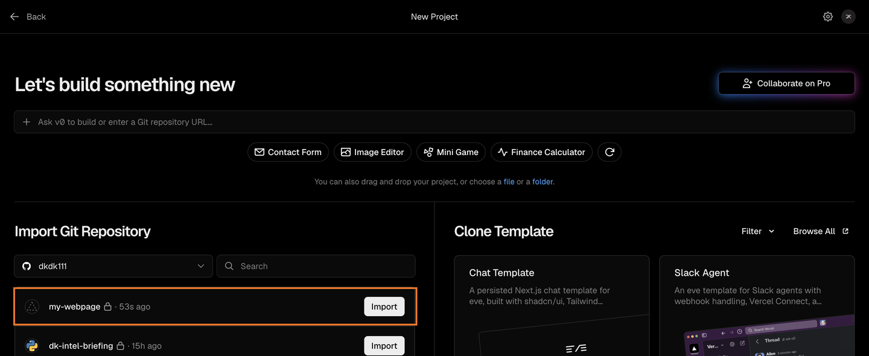
Task: Click the back arrow icon
Action: pos(14,17)
